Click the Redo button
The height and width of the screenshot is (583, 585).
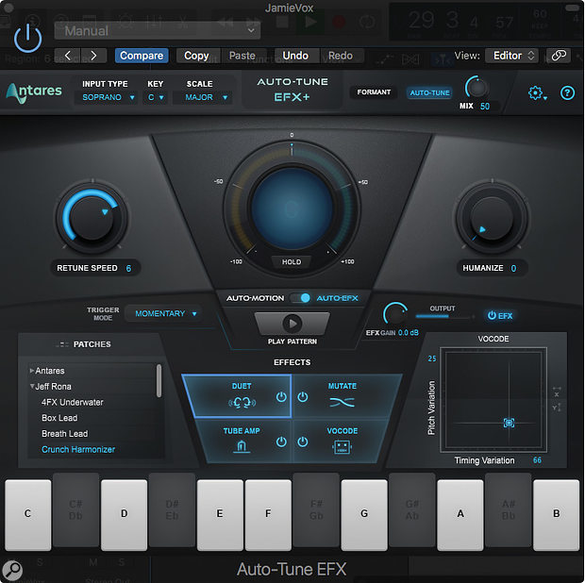click(x=341, y=56)
